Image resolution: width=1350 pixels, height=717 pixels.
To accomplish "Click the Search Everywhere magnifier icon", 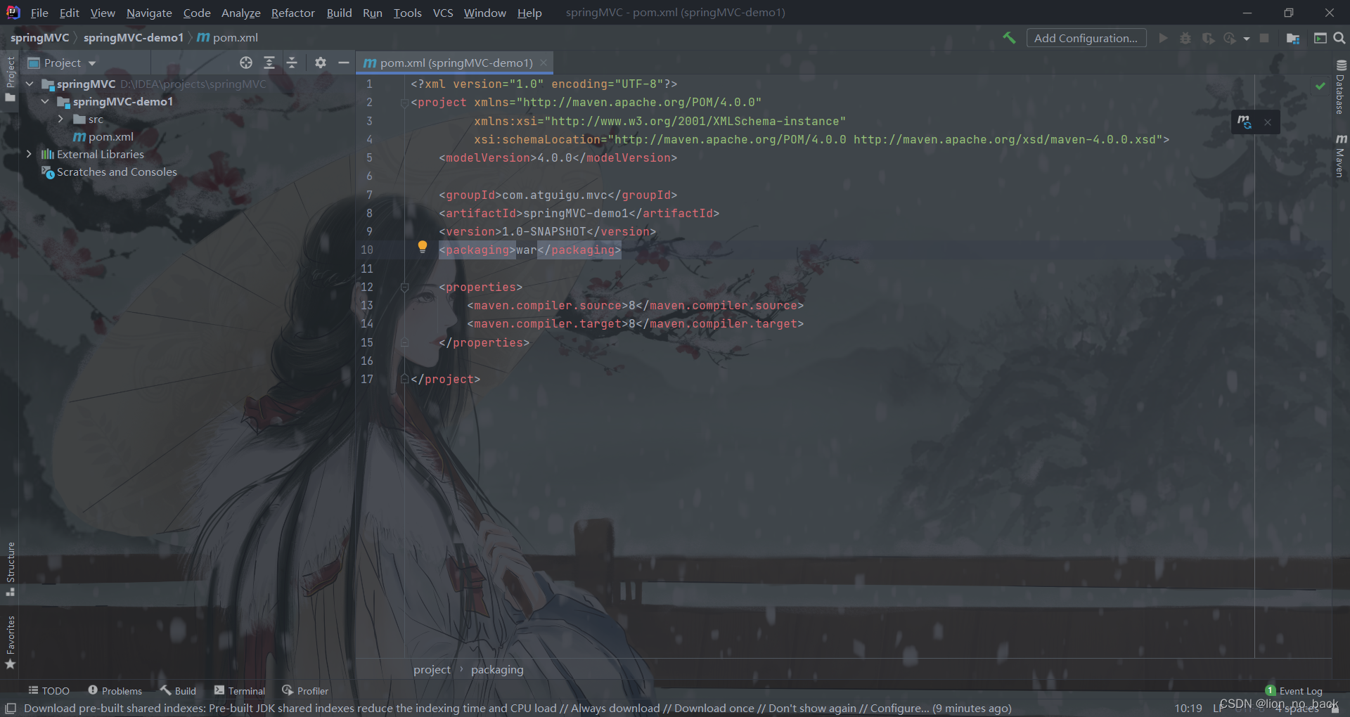I will pyautogui.click(x=1339, y=38).
